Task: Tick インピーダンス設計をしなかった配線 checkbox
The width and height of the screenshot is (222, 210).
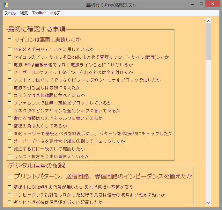Action: coord(10,195)
